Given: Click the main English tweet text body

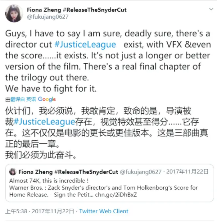Looking at the screenshot, I should coord(108,61).
